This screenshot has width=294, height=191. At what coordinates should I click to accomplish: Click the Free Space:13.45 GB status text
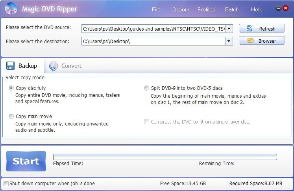(x=183, y=183)
